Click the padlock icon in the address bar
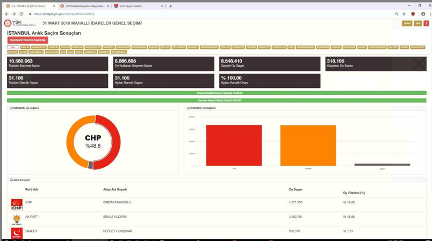 tap(30, 14)
